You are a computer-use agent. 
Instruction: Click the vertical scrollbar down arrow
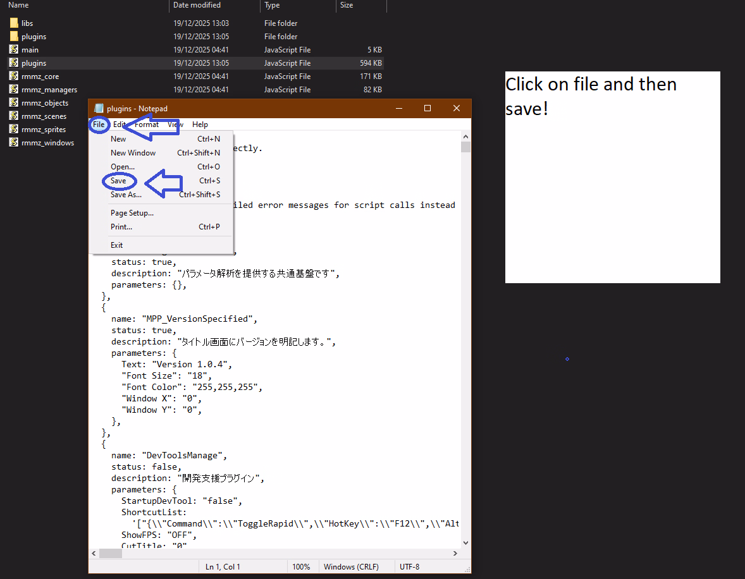tap(465, 542)
